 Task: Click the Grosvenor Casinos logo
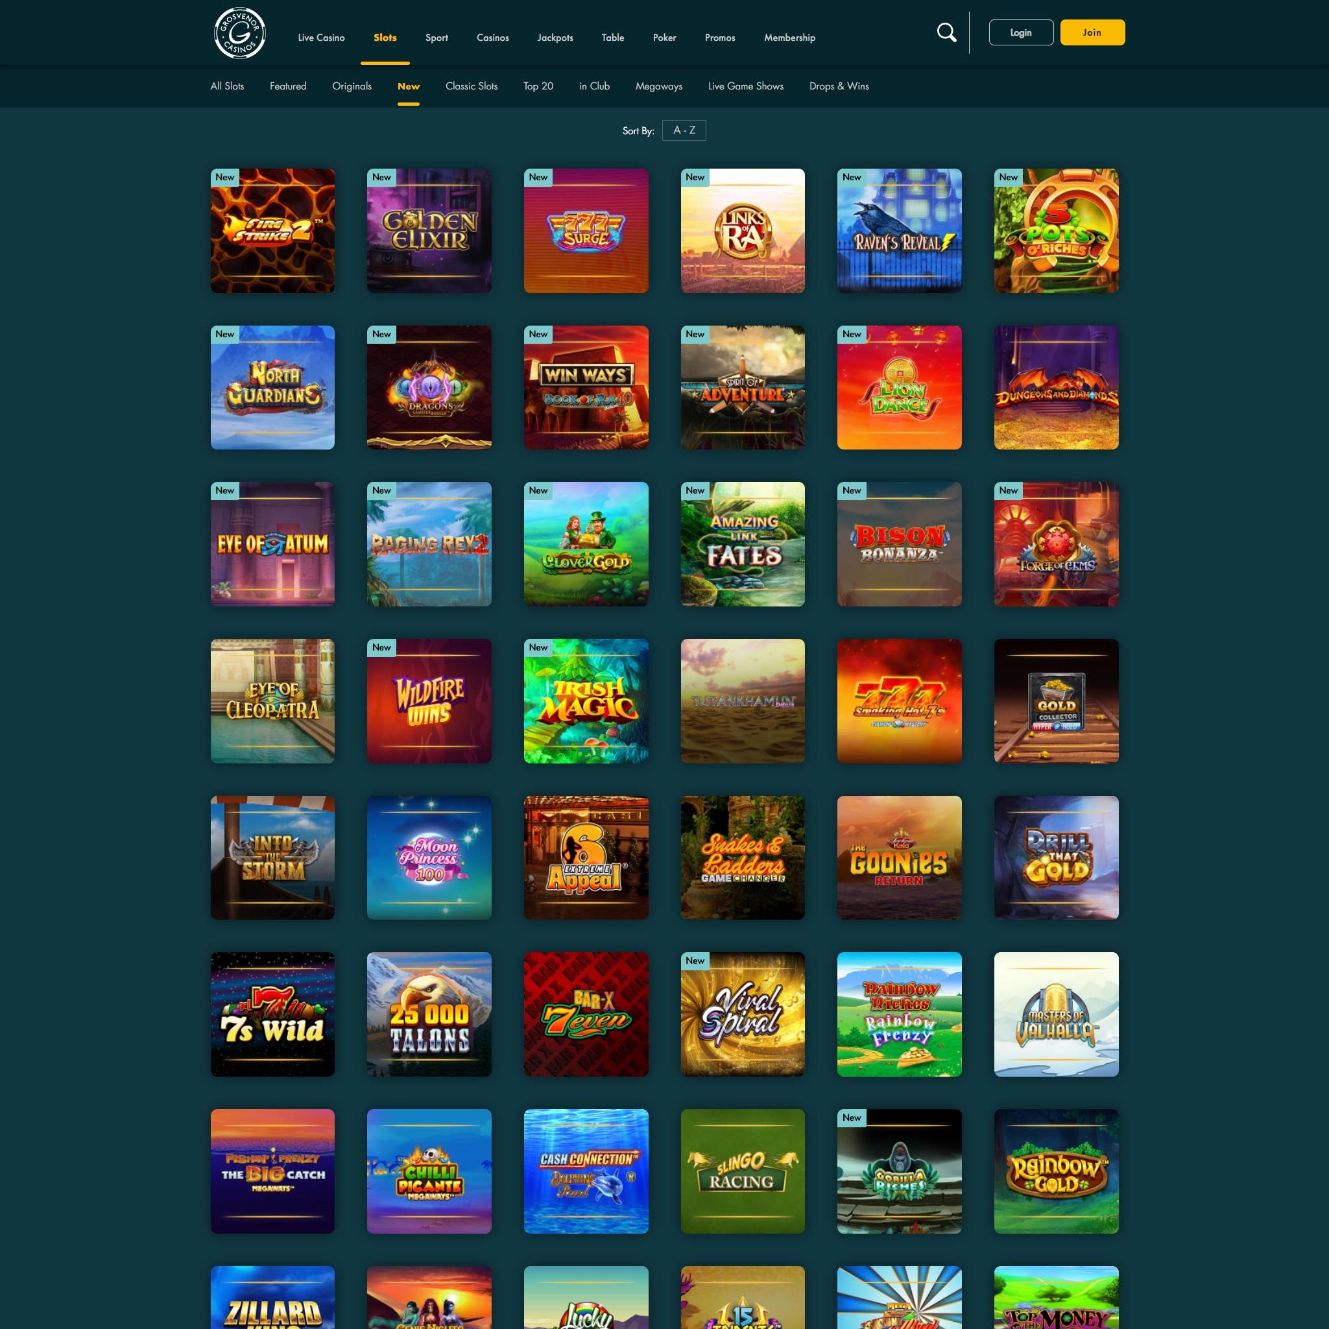[239, 33]
